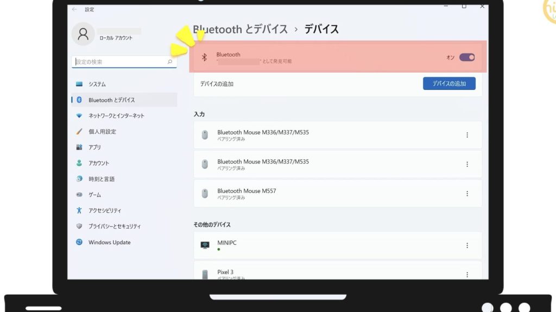
Task: Open システム in the settings sidebar
Action: [124, 84]
